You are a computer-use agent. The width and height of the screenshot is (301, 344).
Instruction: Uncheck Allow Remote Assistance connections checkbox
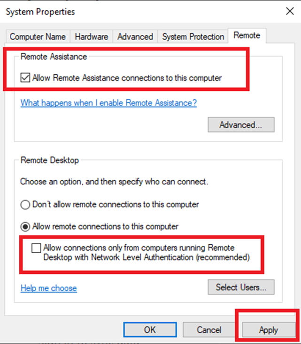[25, 78]
